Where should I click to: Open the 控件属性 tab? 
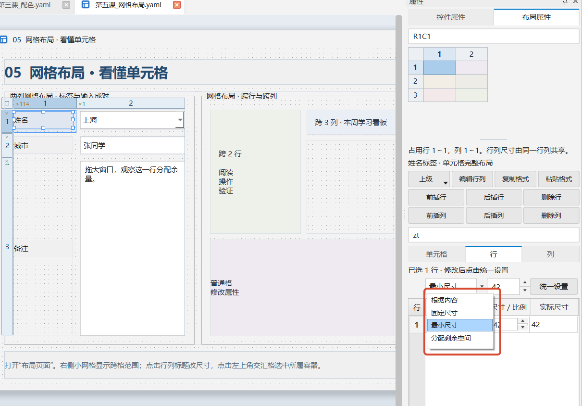point(451,17)
